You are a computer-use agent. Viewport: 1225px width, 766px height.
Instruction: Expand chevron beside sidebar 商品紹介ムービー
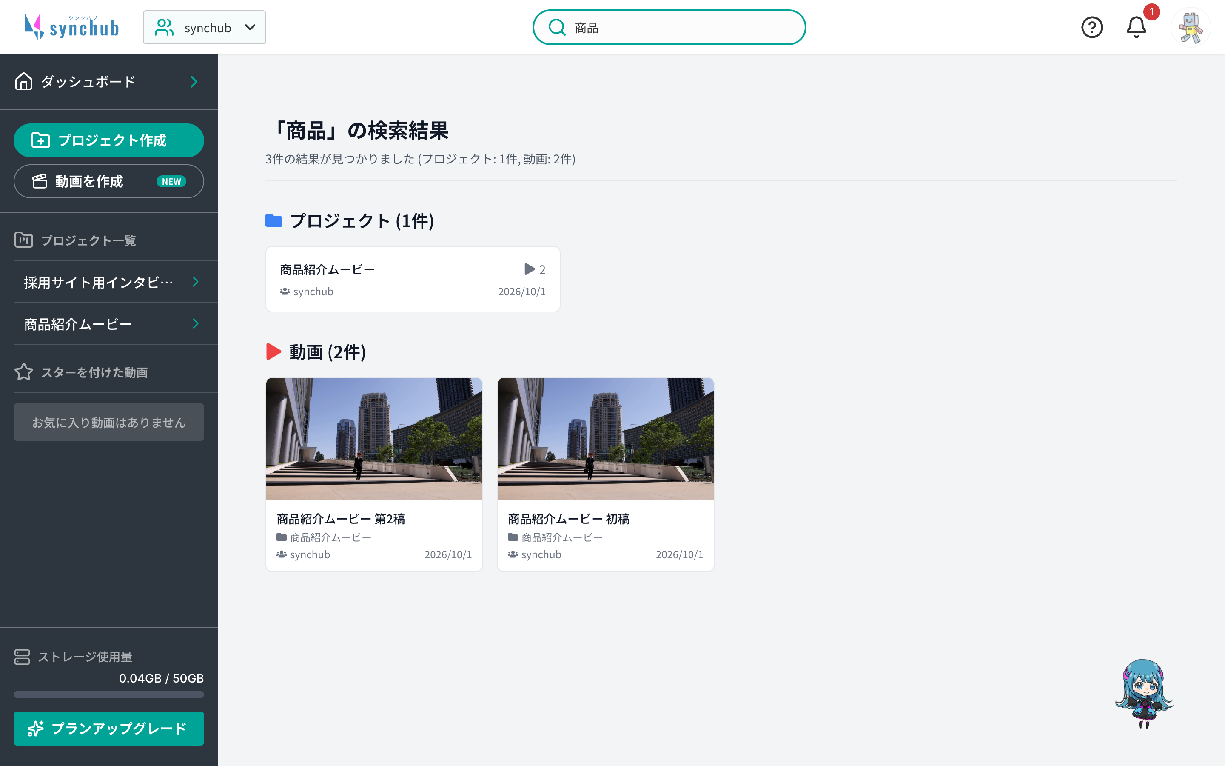(195, 324)
